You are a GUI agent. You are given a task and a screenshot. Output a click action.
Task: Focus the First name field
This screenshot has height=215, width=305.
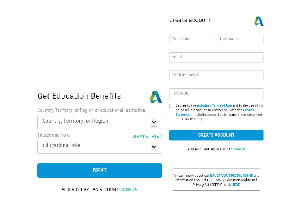192,39
